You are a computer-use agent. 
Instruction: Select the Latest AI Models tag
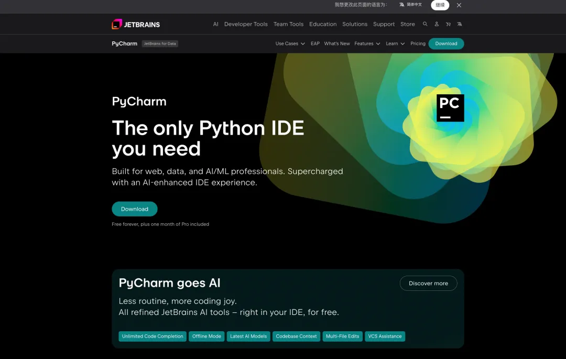point(248,336)
